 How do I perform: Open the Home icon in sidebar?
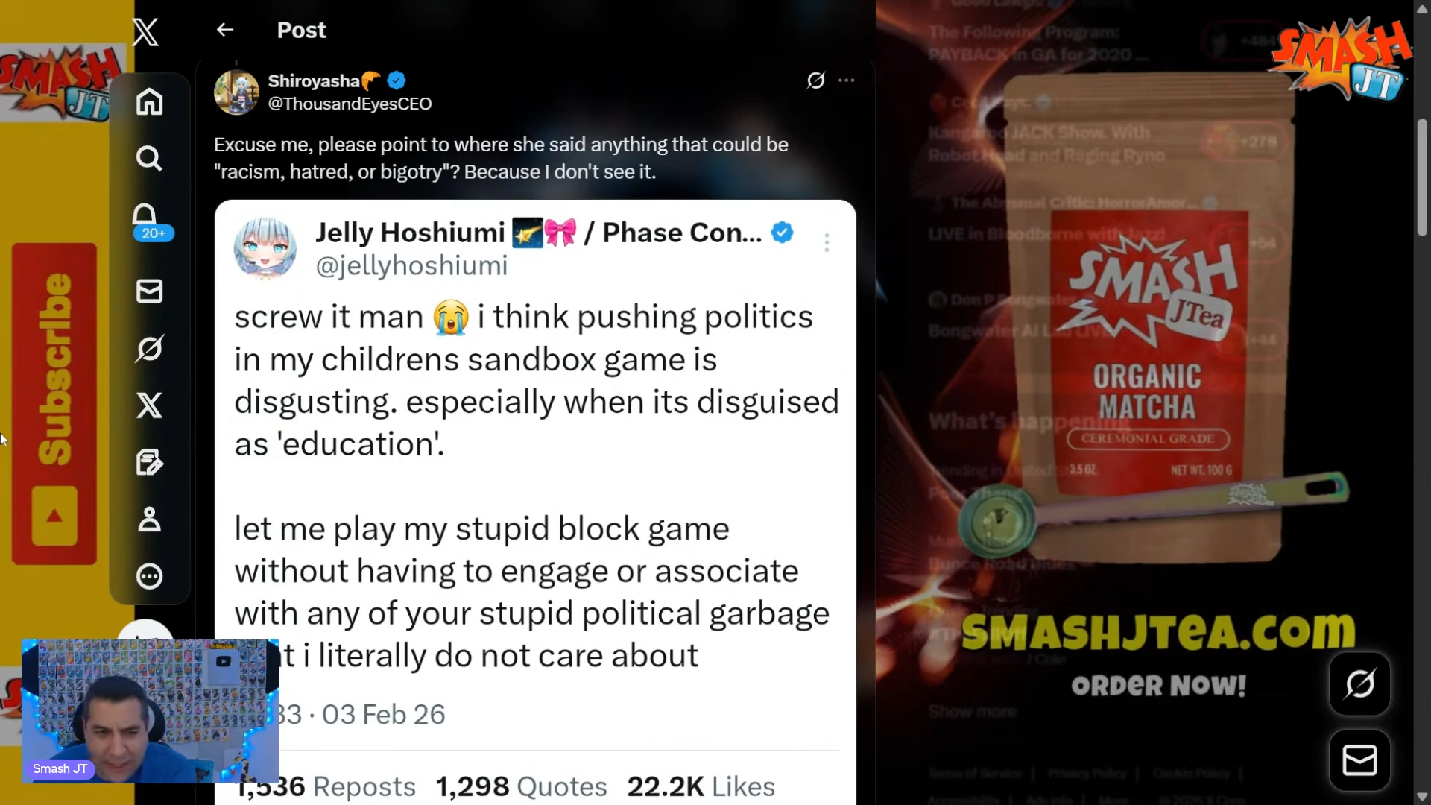click(149, 101)
